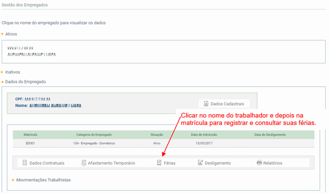The width and height of the screenshot is (329, 194).
Task: Open Dados Contratuais
Action: pos(47,163)
